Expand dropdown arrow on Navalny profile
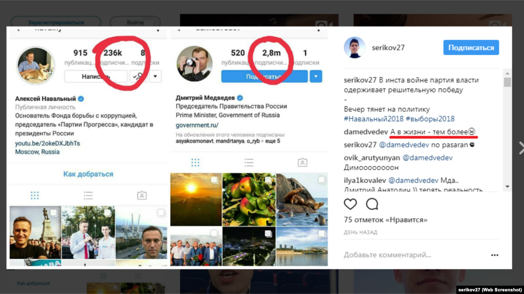This screenshot has width=524, height=294. click(x=155, y=76)
